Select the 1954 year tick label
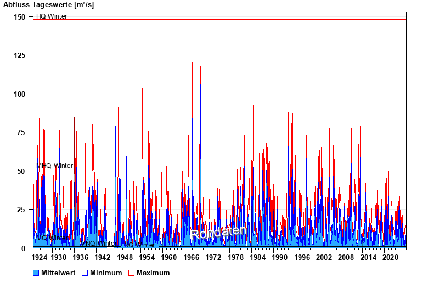The height and width of the screenshot is (301, 439). [147, 257]
